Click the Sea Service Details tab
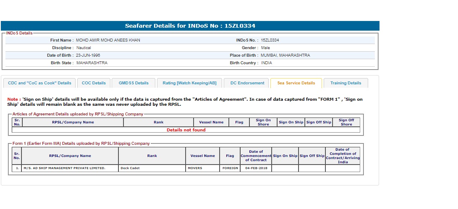Image resolution: width=458 pixels, height=209 pixels. click(x=296, y=83)
